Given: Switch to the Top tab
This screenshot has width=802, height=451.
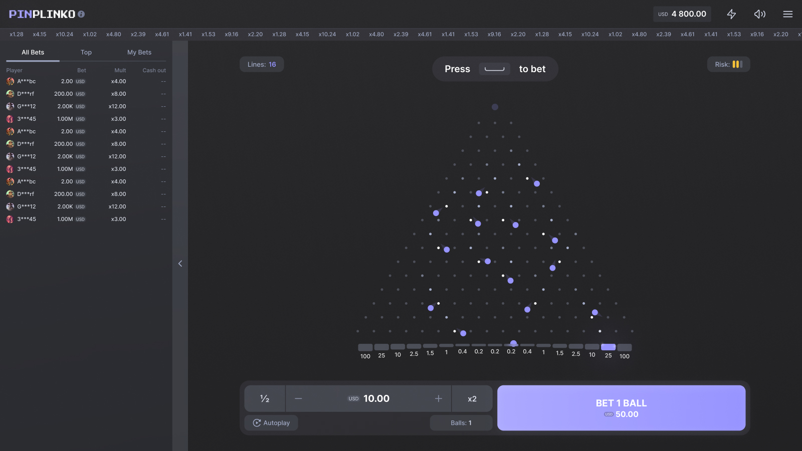Looking at the screenshot, I should 86,52.
